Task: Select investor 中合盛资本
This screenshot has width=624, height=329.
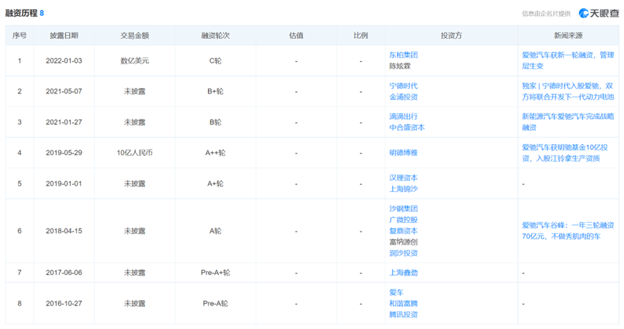Action: point(407,127)
